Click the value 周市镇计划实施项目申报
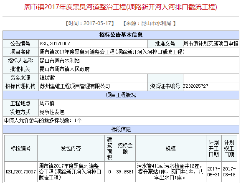The height and width of the screenshot is (183, 241). (x=211, y=44)
